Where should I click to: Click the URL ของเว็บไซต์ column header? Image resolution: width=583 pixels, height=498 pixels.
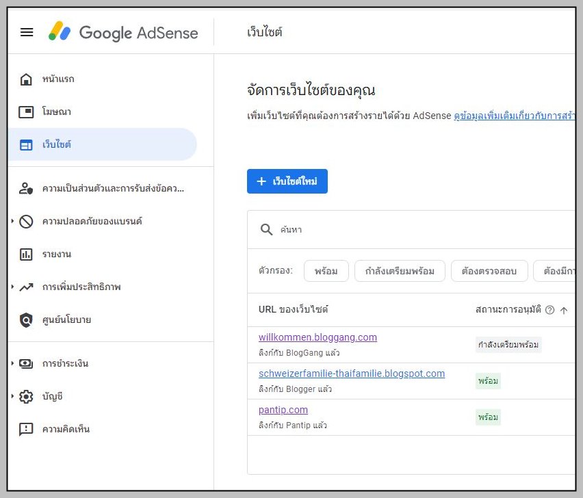[x=293, y=310]
